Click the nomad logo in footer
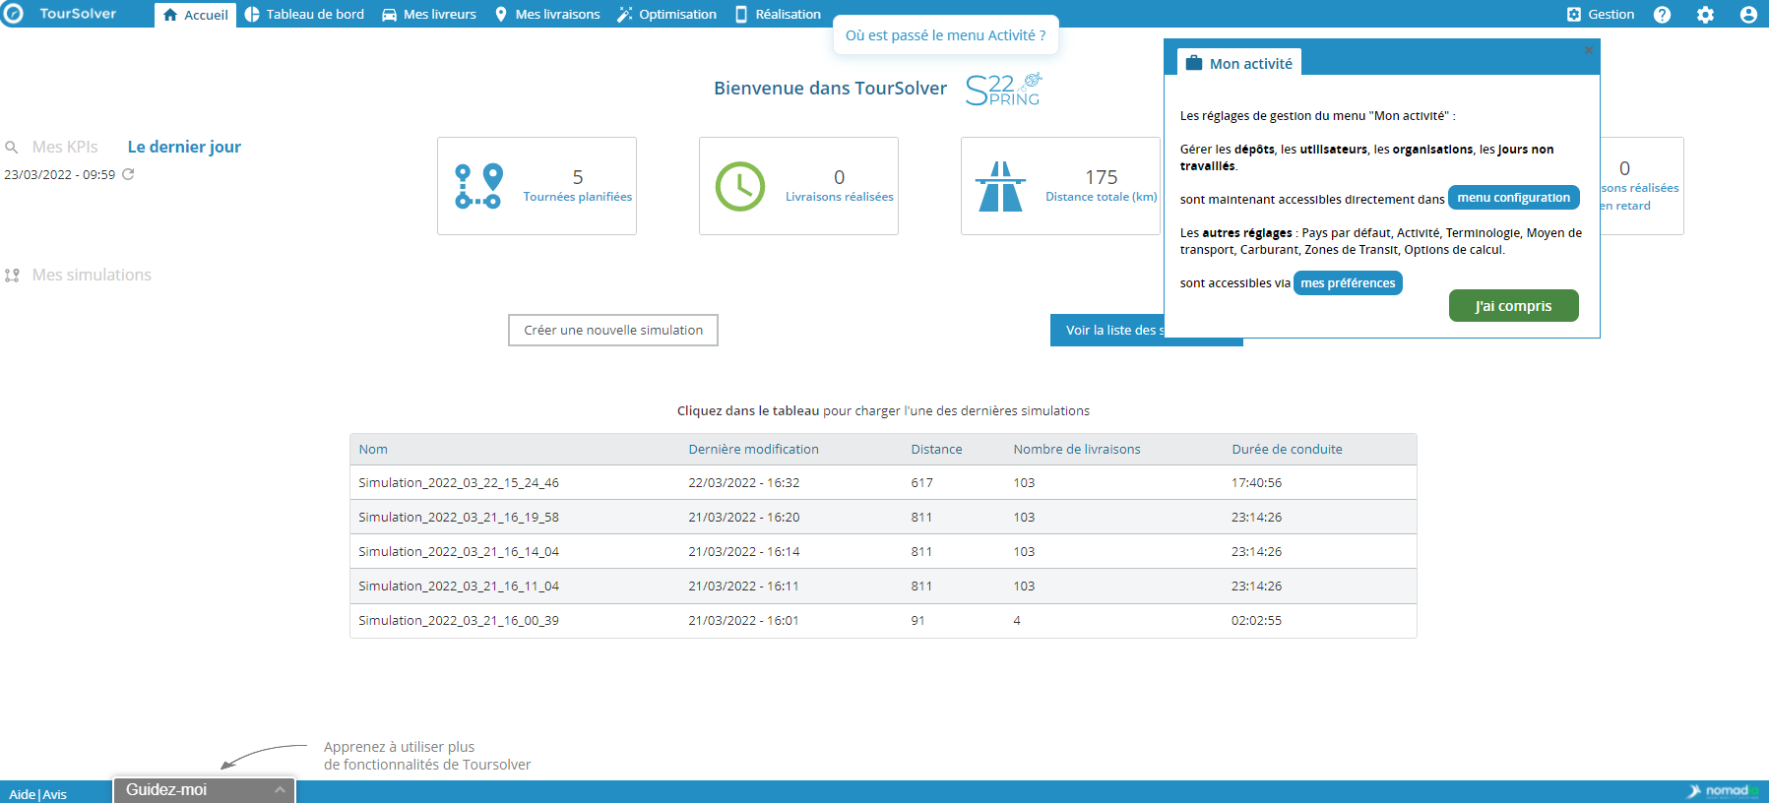Image resolution: width=1769 pixels, height=803 pixels. coord(1723,791)
